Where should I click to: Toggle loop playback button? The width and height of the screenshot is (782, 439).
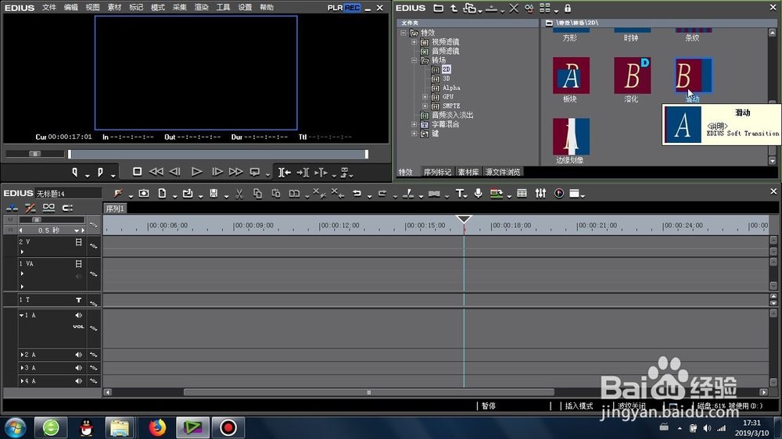[x=255, y=172]
